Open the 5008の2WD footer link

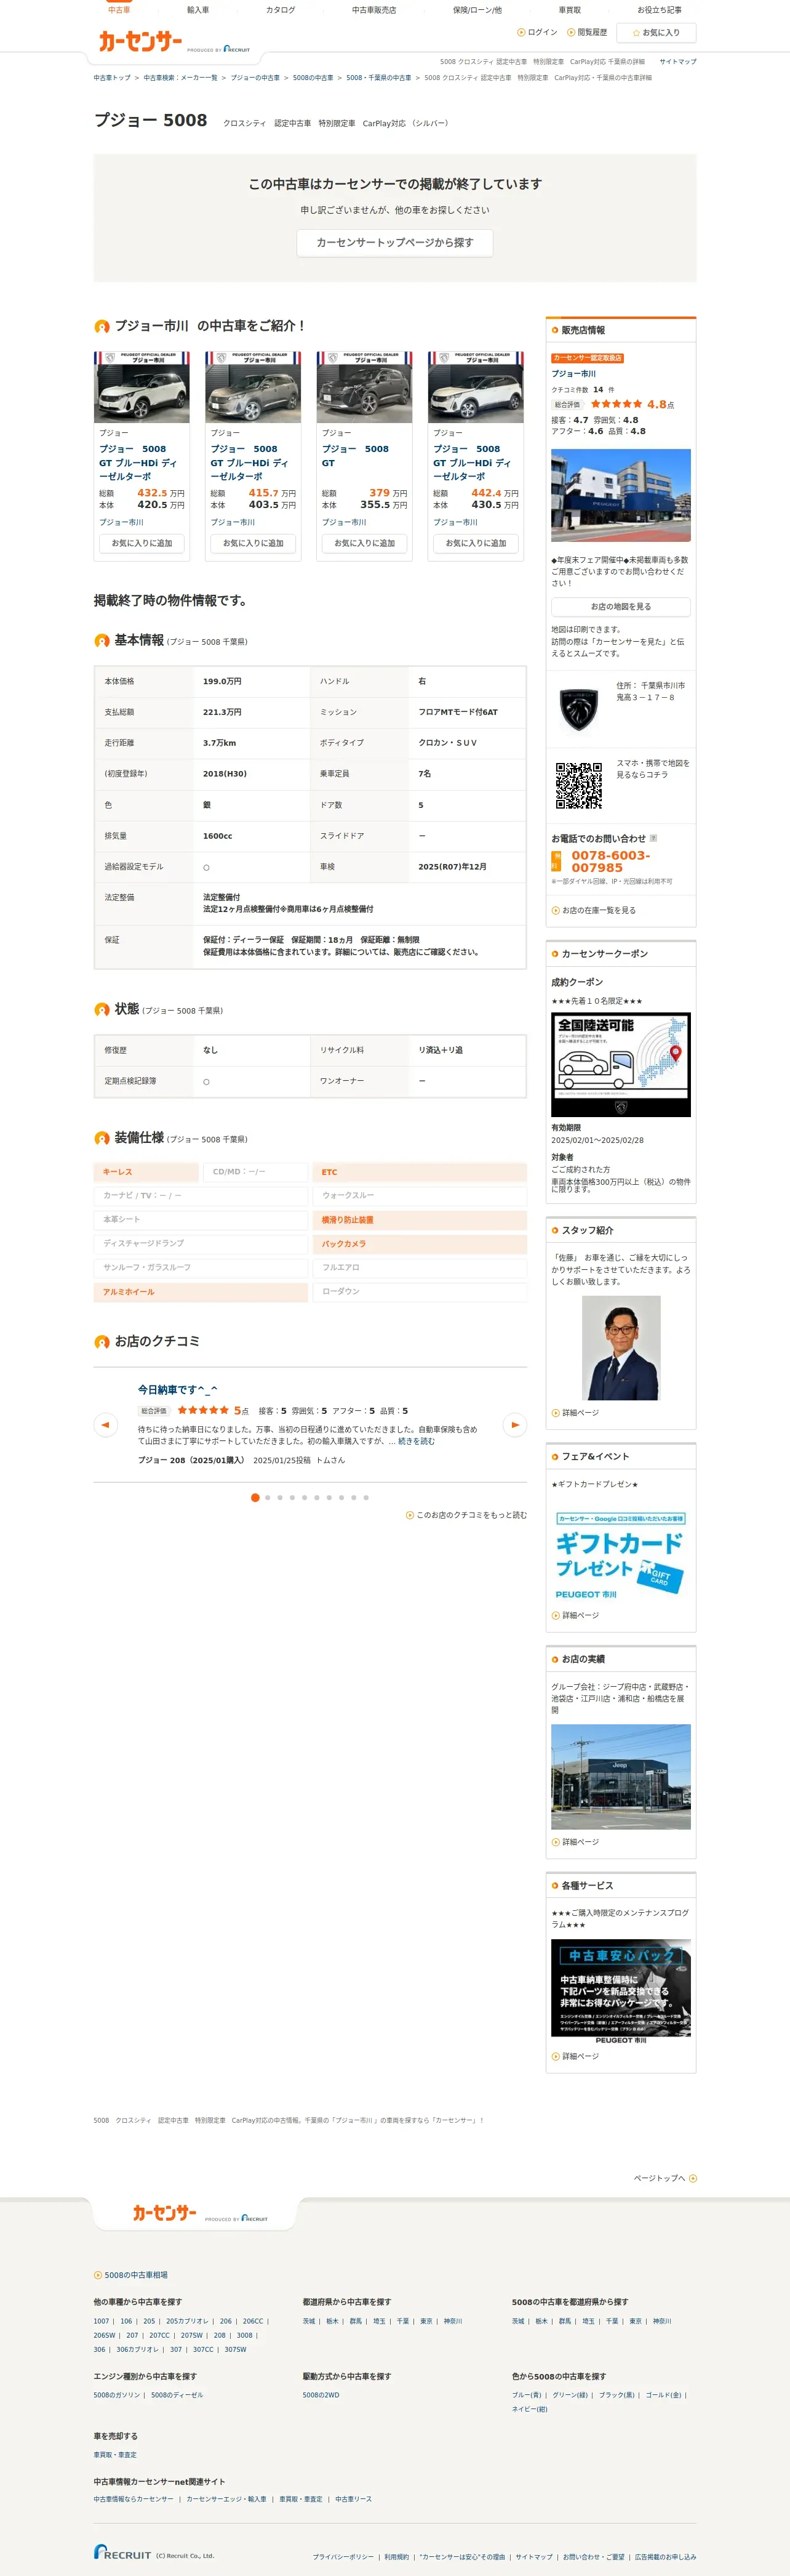[321, 2395]
